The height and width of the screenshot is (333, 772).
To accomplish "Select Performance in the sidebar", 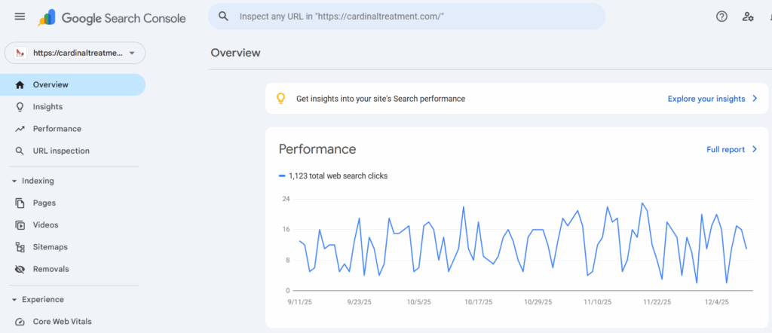I will coord(57,129).
